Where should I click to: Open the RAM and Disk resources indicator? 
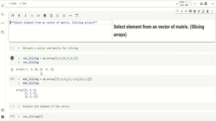point(186,4)
